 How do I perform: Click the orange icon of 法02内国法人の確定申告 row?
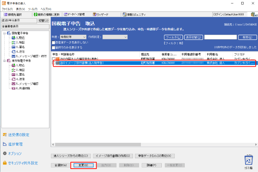58,59
